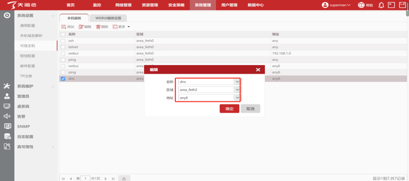Click the 编辑 edit toolbar button
Image resolution: width=409 pixels, height=181 pixels.
click(85, 27)
